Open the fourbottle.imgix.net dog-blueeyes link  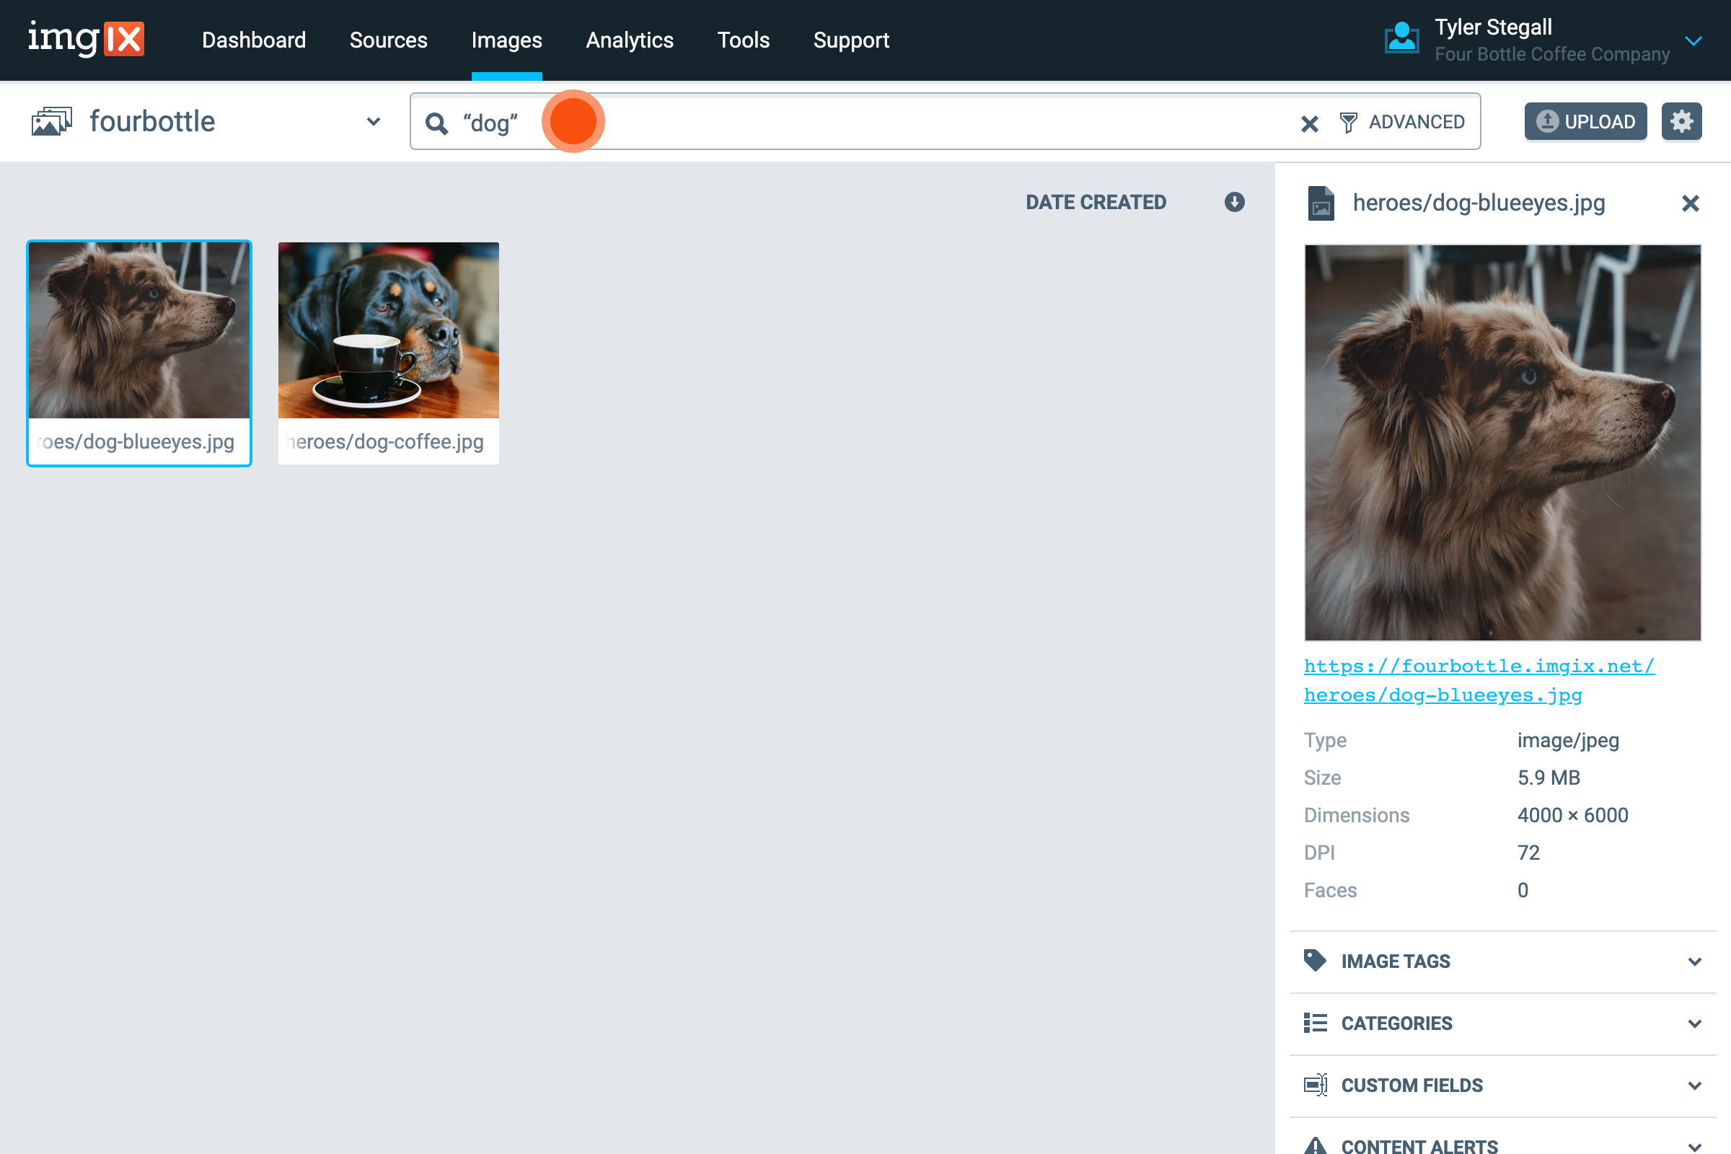[x=1479, y=679]
